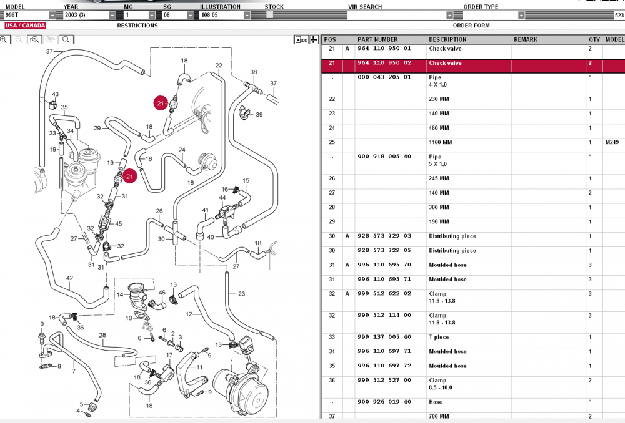
Task: Click the zoom in magnifier icon
Action: [5, 39]
